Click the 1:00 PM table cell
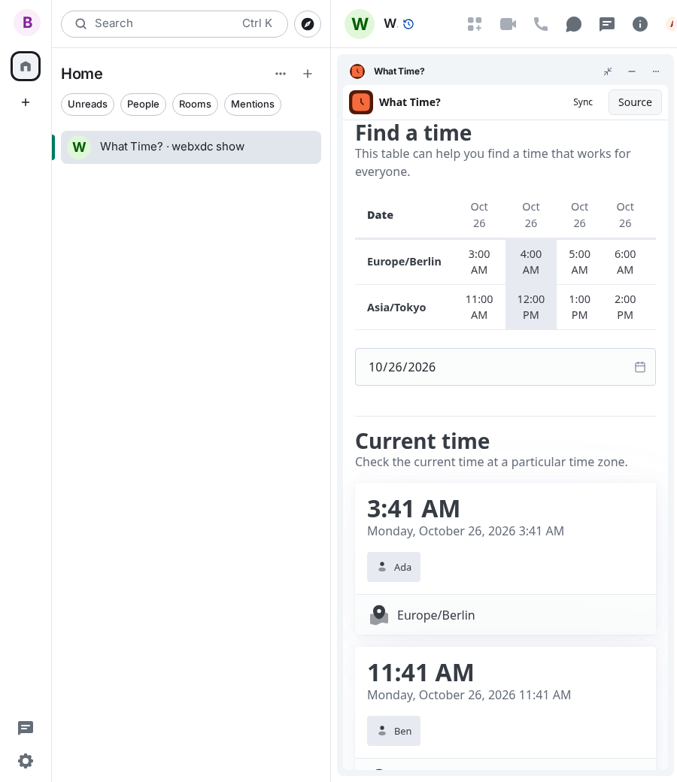 coord(580,308)
